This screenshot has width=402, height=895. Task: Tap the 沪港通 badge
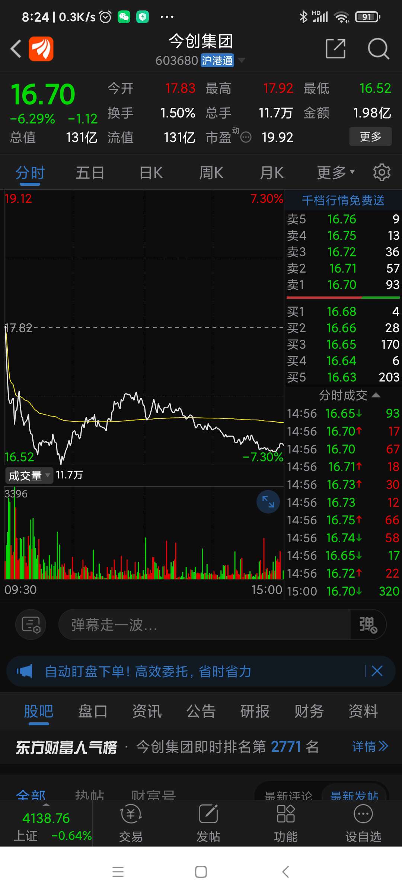coord(217,60)
